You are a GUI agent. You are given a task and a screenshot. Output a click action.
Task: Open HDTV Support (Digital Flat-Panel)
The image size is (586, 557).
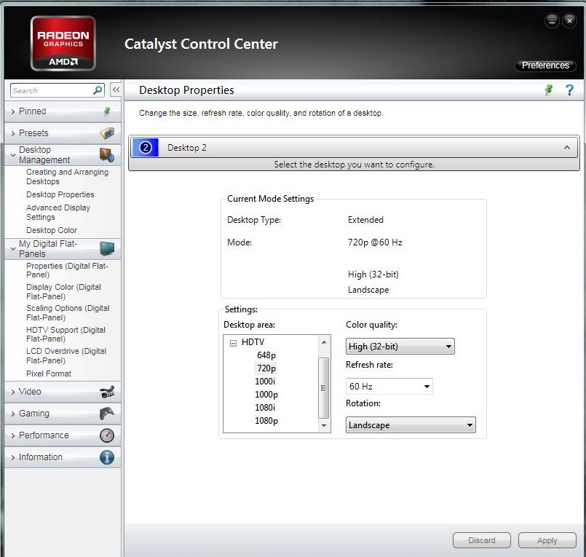(x=66, y=334)
